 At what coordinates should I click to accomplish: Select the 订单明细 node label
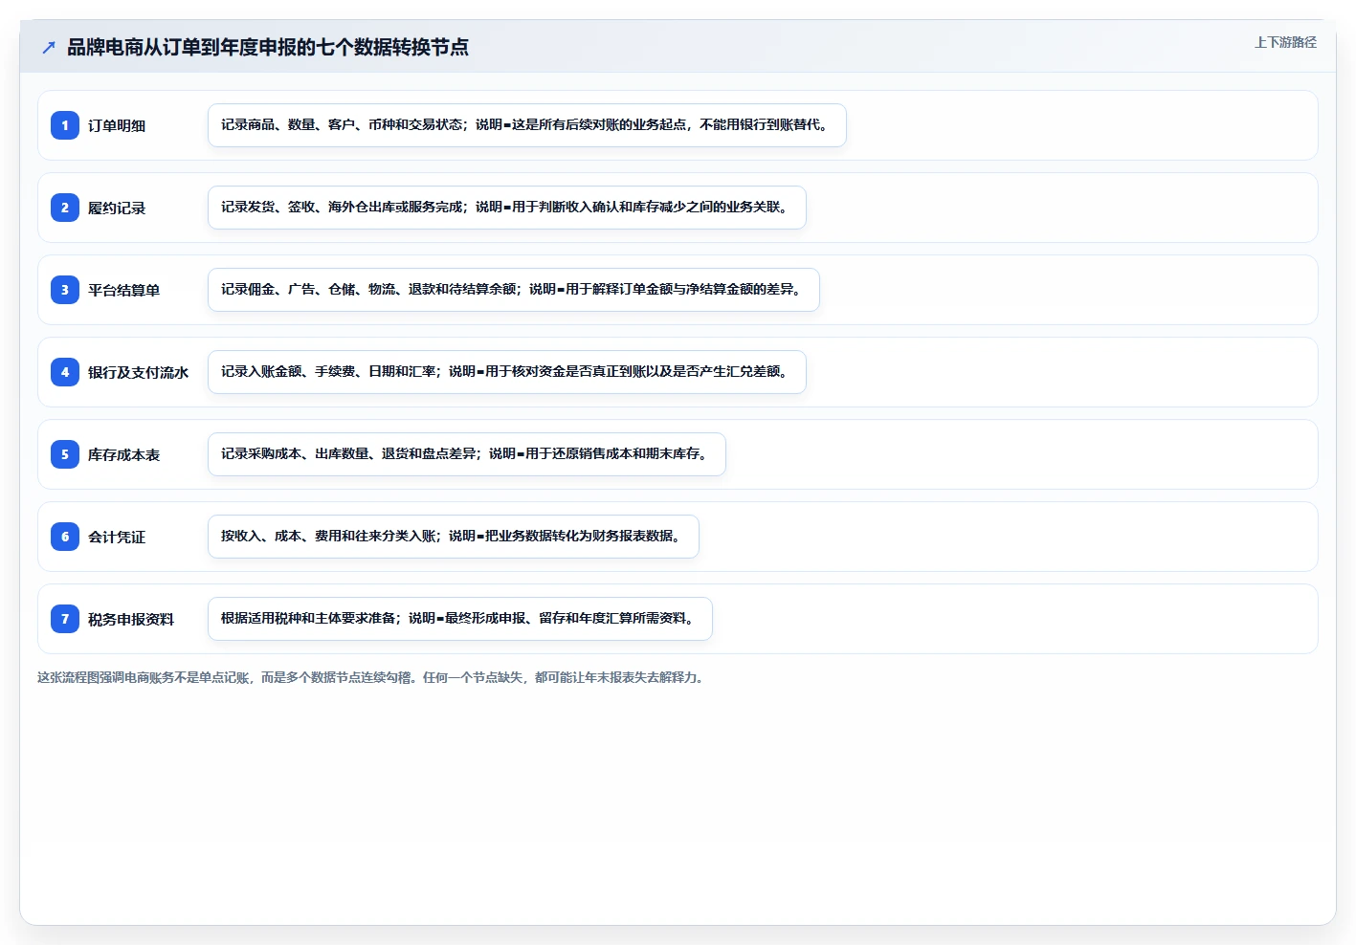[x=117, y=125]
